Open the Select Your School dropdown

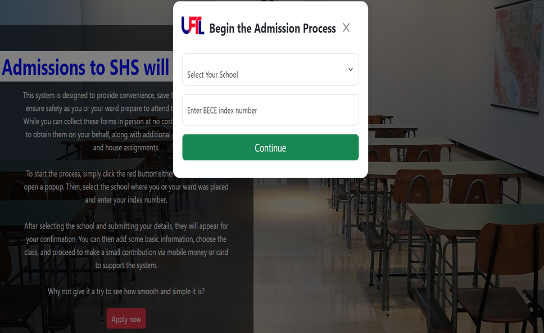pyautogui.click(x=270, y=69)
